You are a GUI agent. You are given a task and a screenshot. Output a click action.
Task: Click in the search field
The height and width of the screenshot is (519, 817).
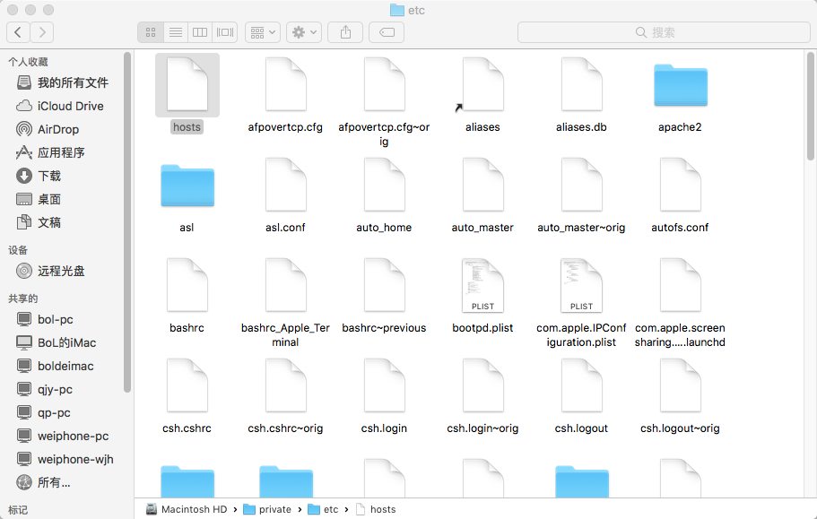pyautogui.click(x=662, y=32)
